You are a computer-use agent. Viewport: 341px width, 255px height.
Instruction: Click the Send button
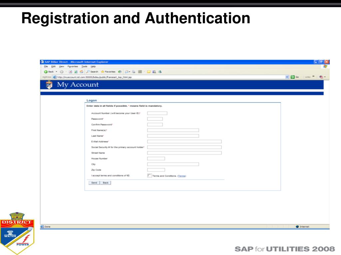94,183
